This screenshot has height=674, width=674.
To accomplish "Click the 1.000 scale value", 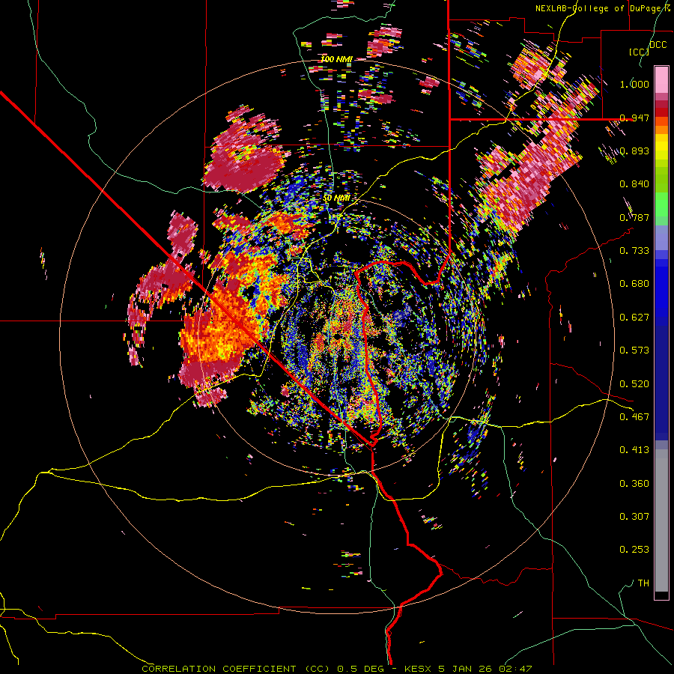I will [x=634, y=84].
